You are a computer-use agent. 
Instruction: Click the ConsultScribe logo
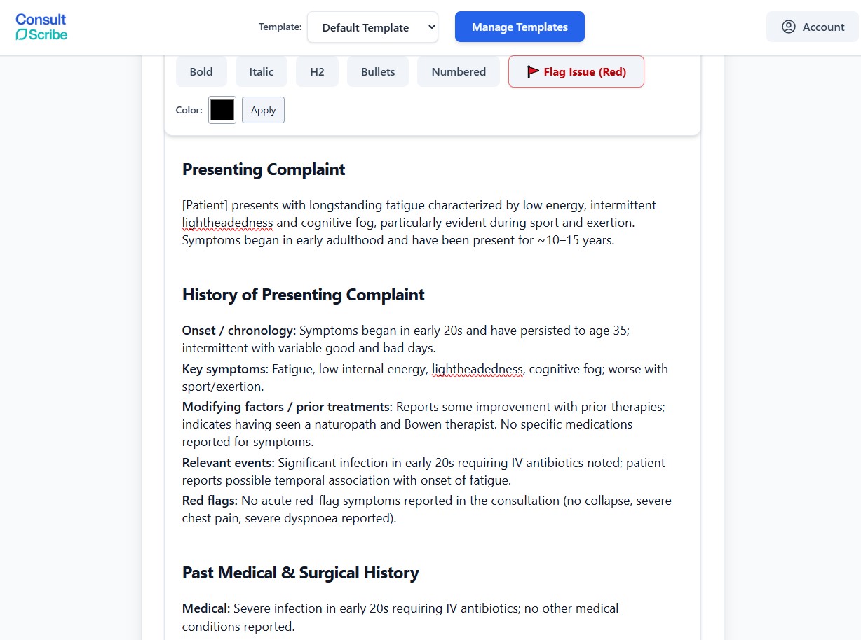pyautogui.click(x=40, y=26)
